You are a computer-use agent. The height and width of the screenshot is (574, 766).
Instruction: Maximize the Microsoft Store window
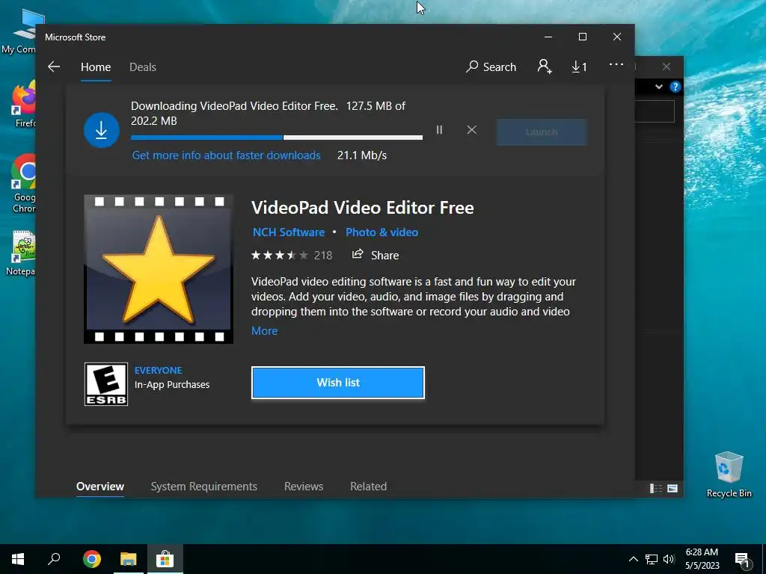(582, 37)
